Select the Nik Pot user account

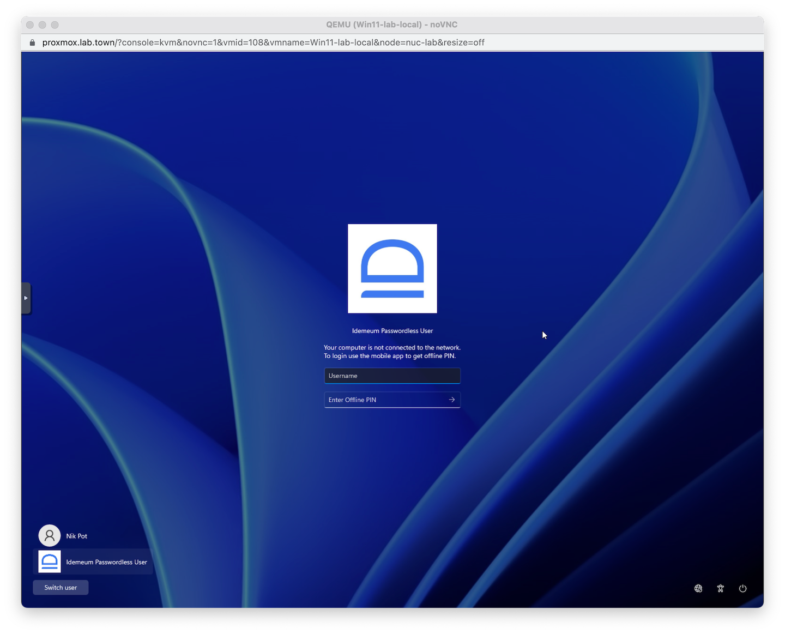pyautogui.click(x=93, y=536)
